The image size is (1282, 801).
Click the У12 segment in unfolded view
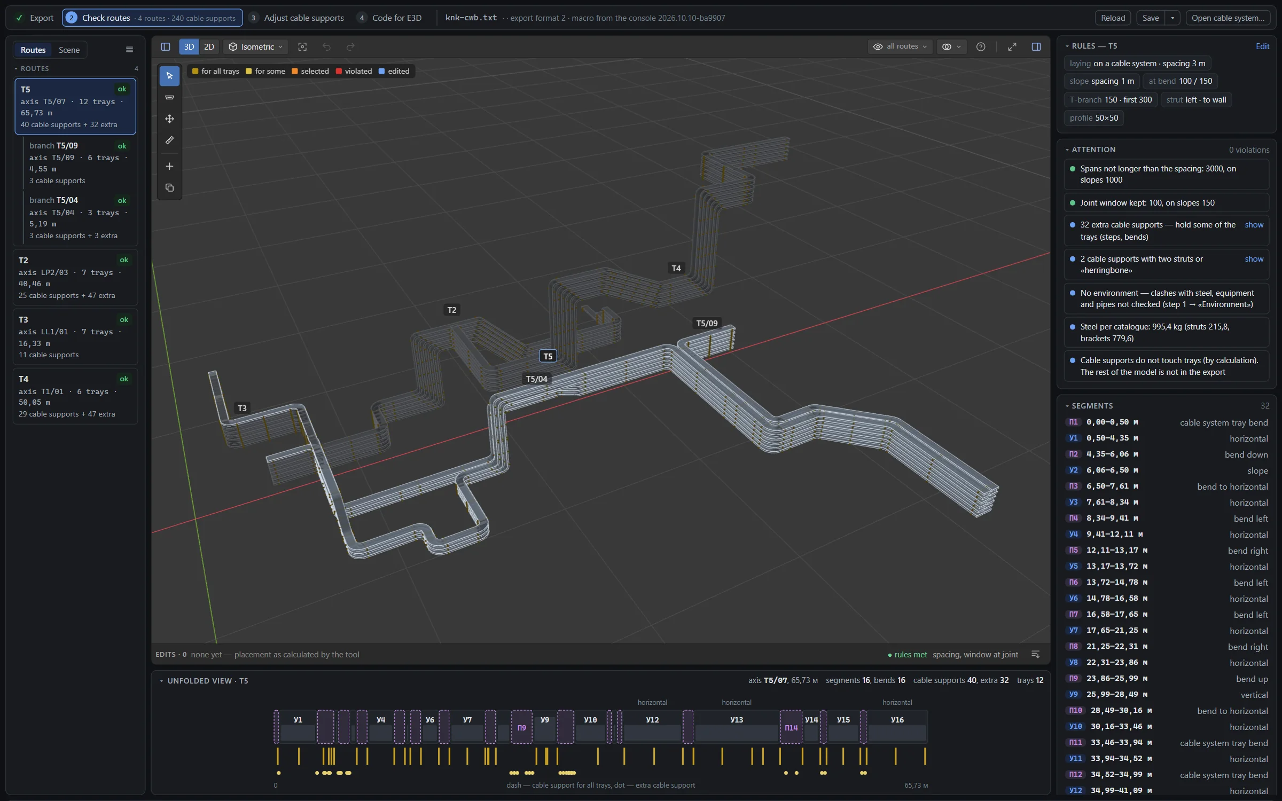[653, 726]
